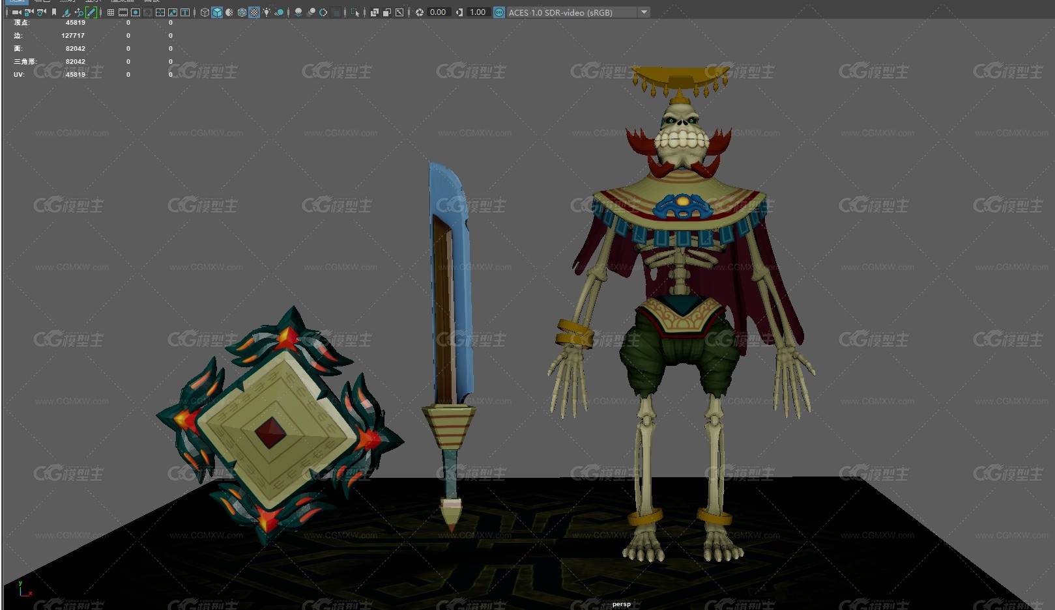1055x610 pixels.
Task: Select the Grease Pencil tool icon
Action: point(91,12)
